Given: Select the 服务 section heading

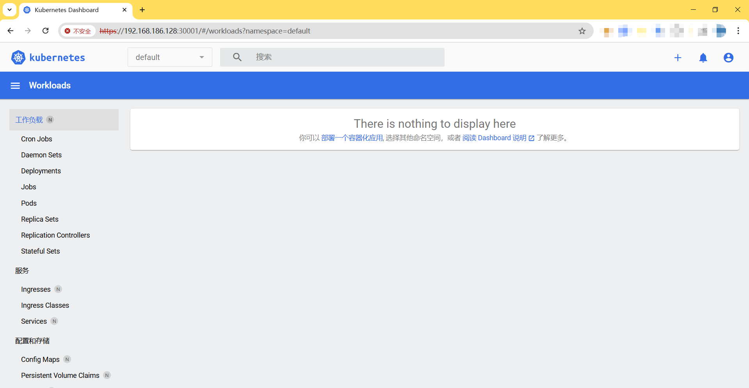Looking at the screenshot, I should (22, 271).
